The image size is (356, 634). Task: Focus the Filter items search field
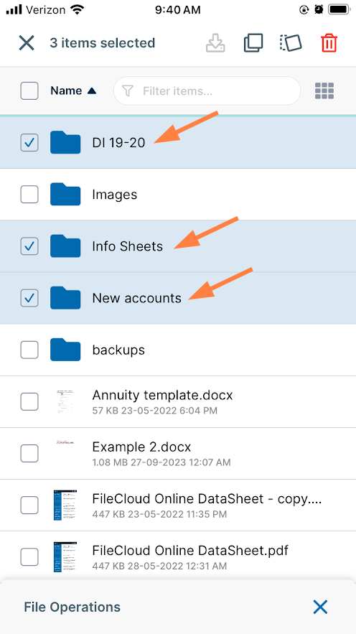tap(207, 91)
